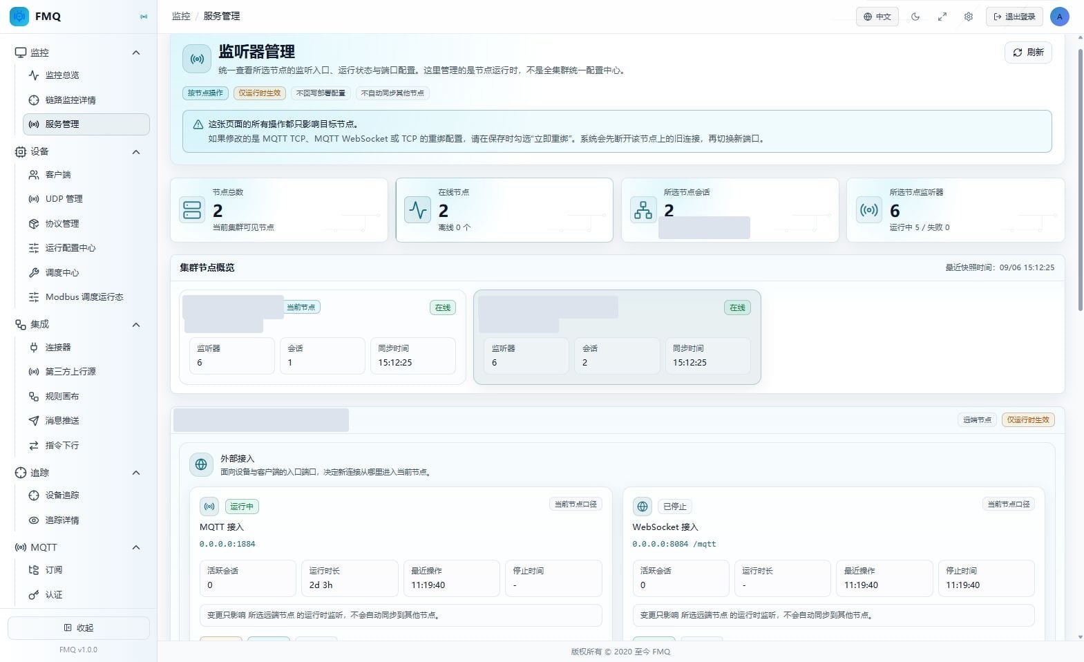This screenshot has width=1084, height=662.
Task: Click 连接器 plug icon
Action: (33, 348)
